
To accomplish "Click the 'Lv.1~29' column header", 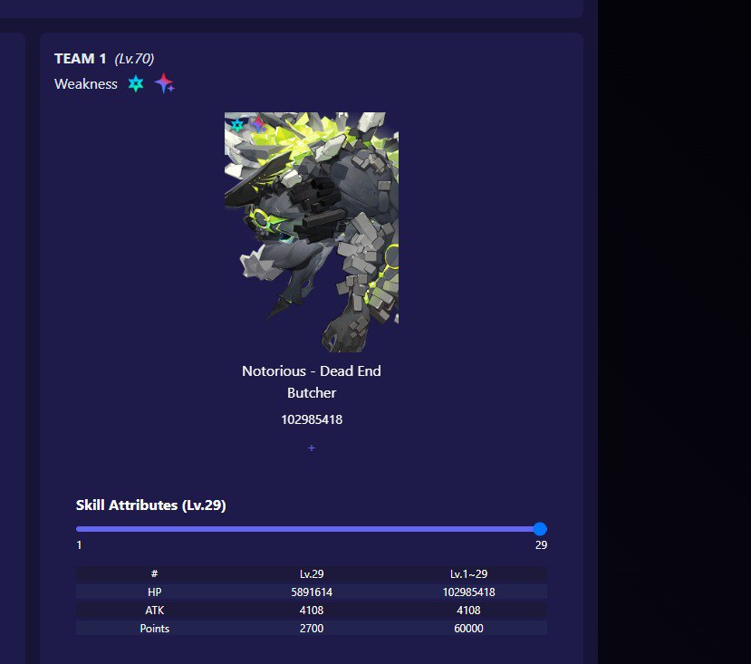I will (x=468, y=574).
